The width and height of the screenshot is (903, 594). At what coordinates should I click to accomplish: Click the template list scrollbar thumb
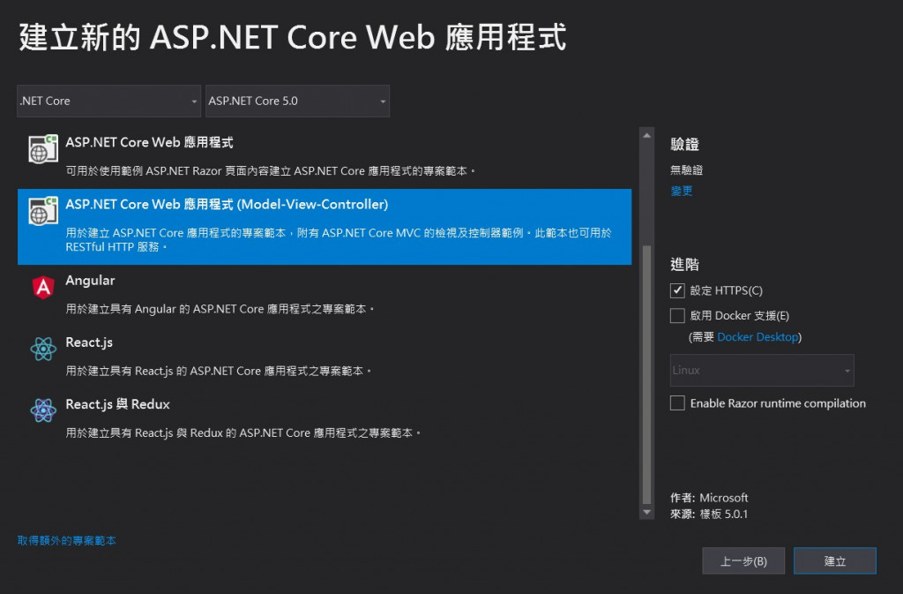click(x=646, y=374)
